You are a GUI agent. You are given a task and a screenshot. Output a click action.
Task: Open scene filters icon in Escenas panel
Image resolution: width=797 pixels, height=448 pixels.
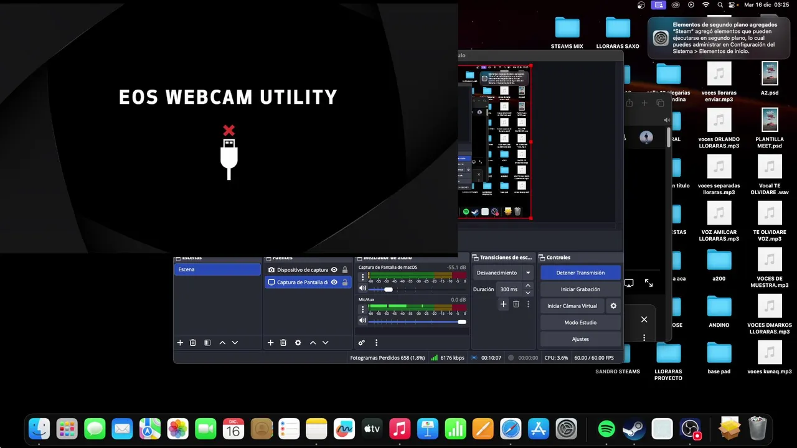(207, 343)
